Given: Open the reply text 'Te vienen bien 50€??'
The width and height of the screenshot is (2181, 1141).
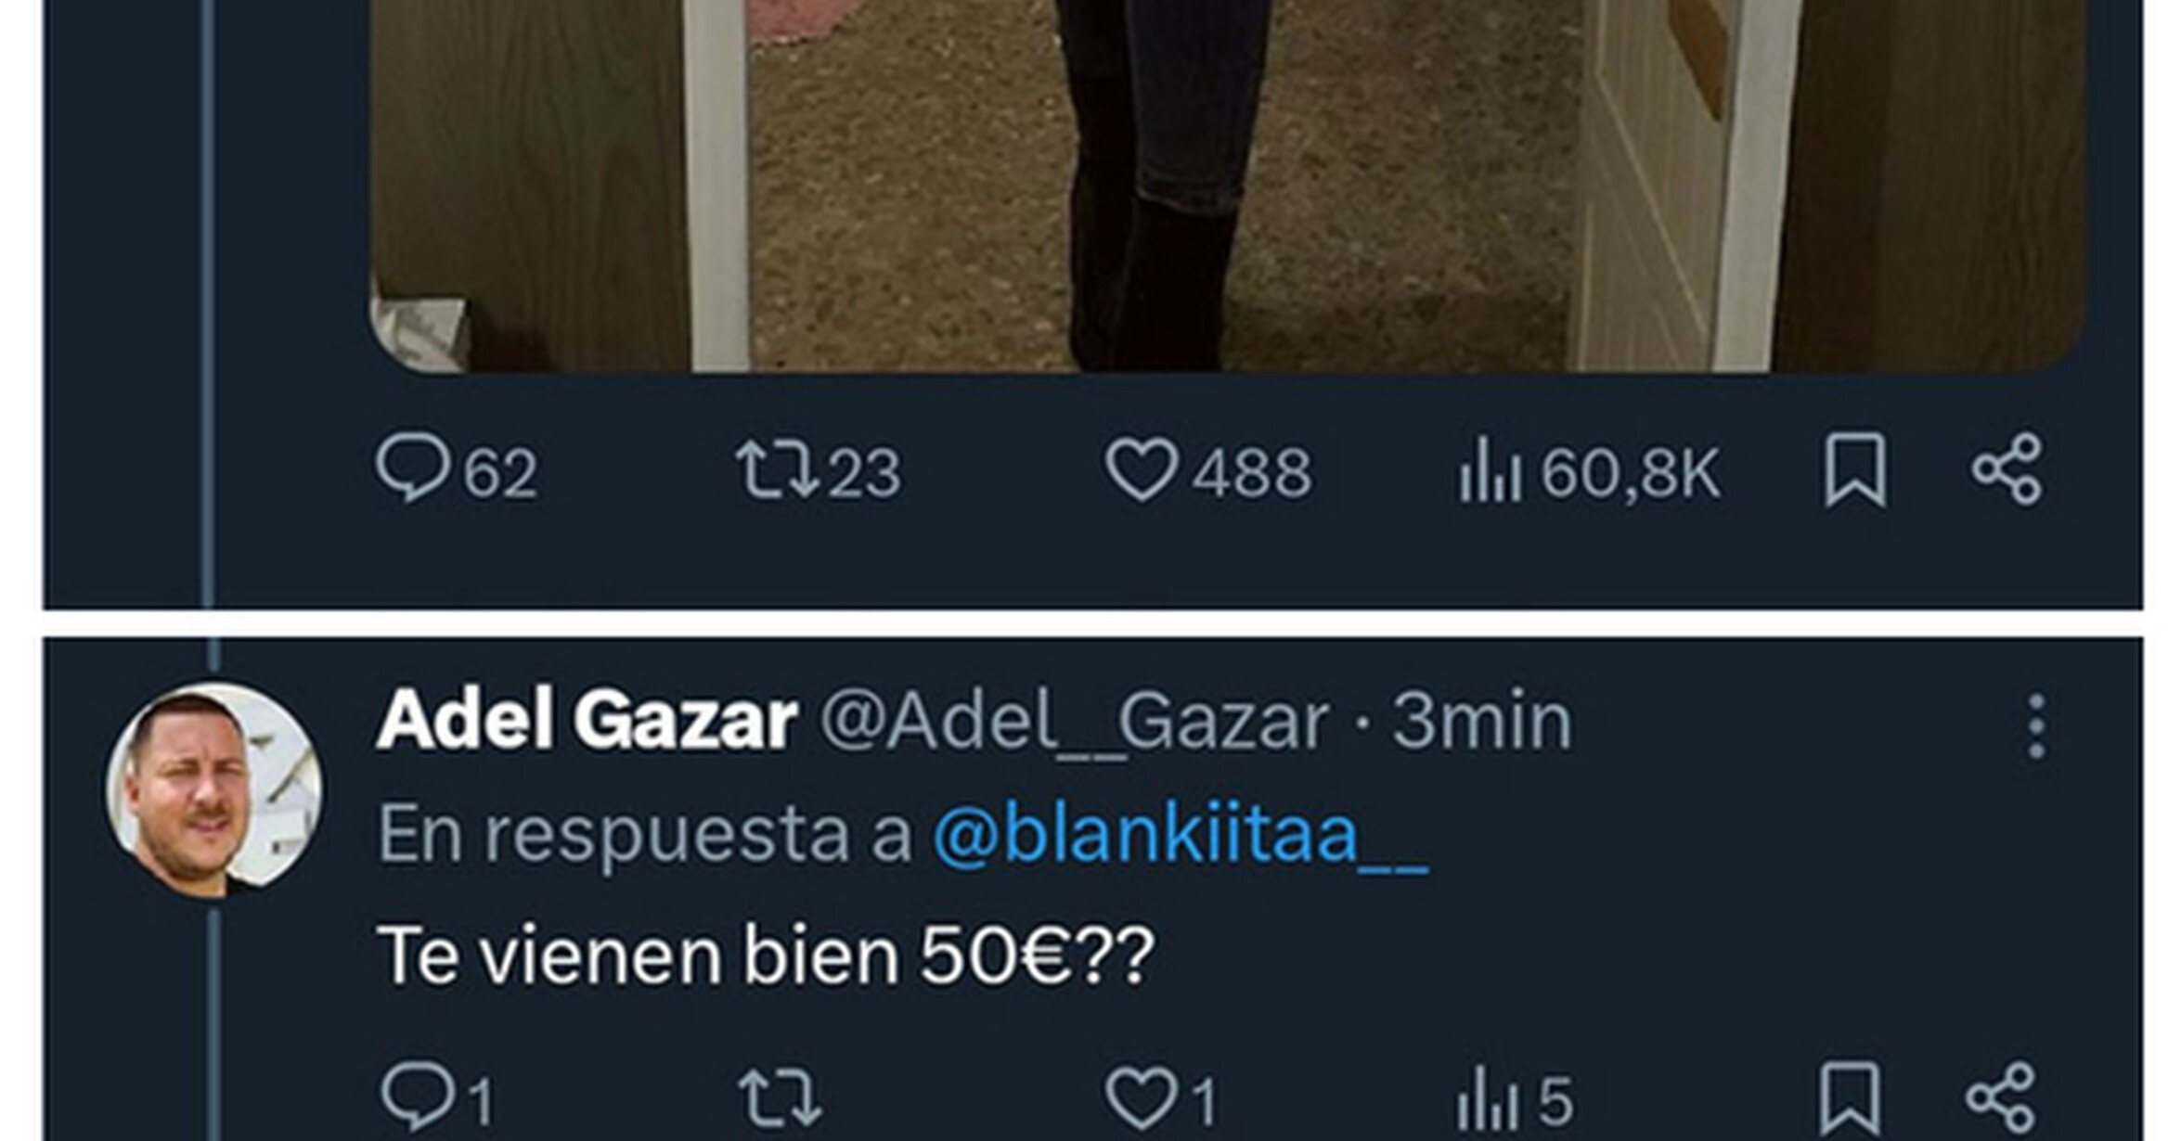Looking at the screenshot, I should coord(767,955).
